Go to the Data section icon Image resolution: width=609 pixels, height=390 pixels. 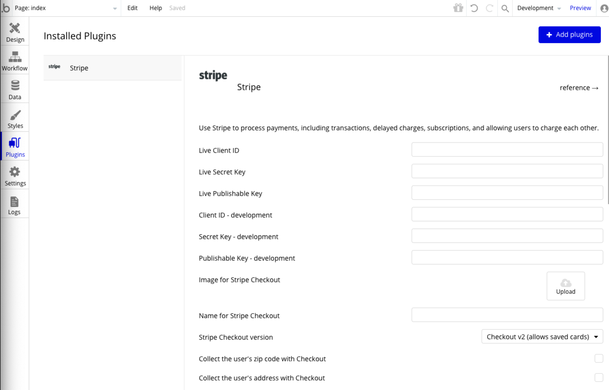pos(15,86)
